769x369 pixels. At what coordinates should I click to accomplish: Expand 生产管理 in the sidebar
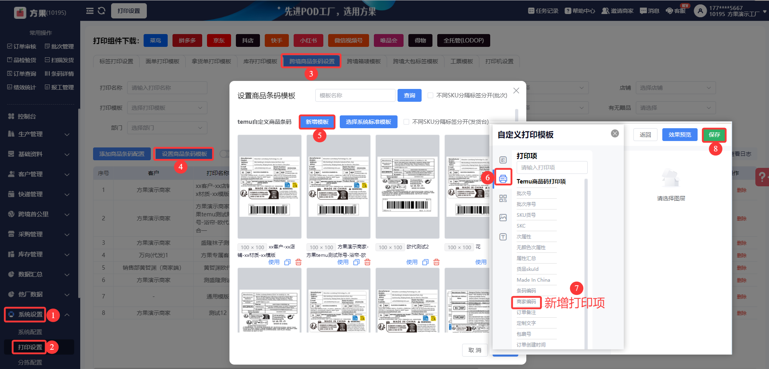pyautogui.click(x=39, y=134)
